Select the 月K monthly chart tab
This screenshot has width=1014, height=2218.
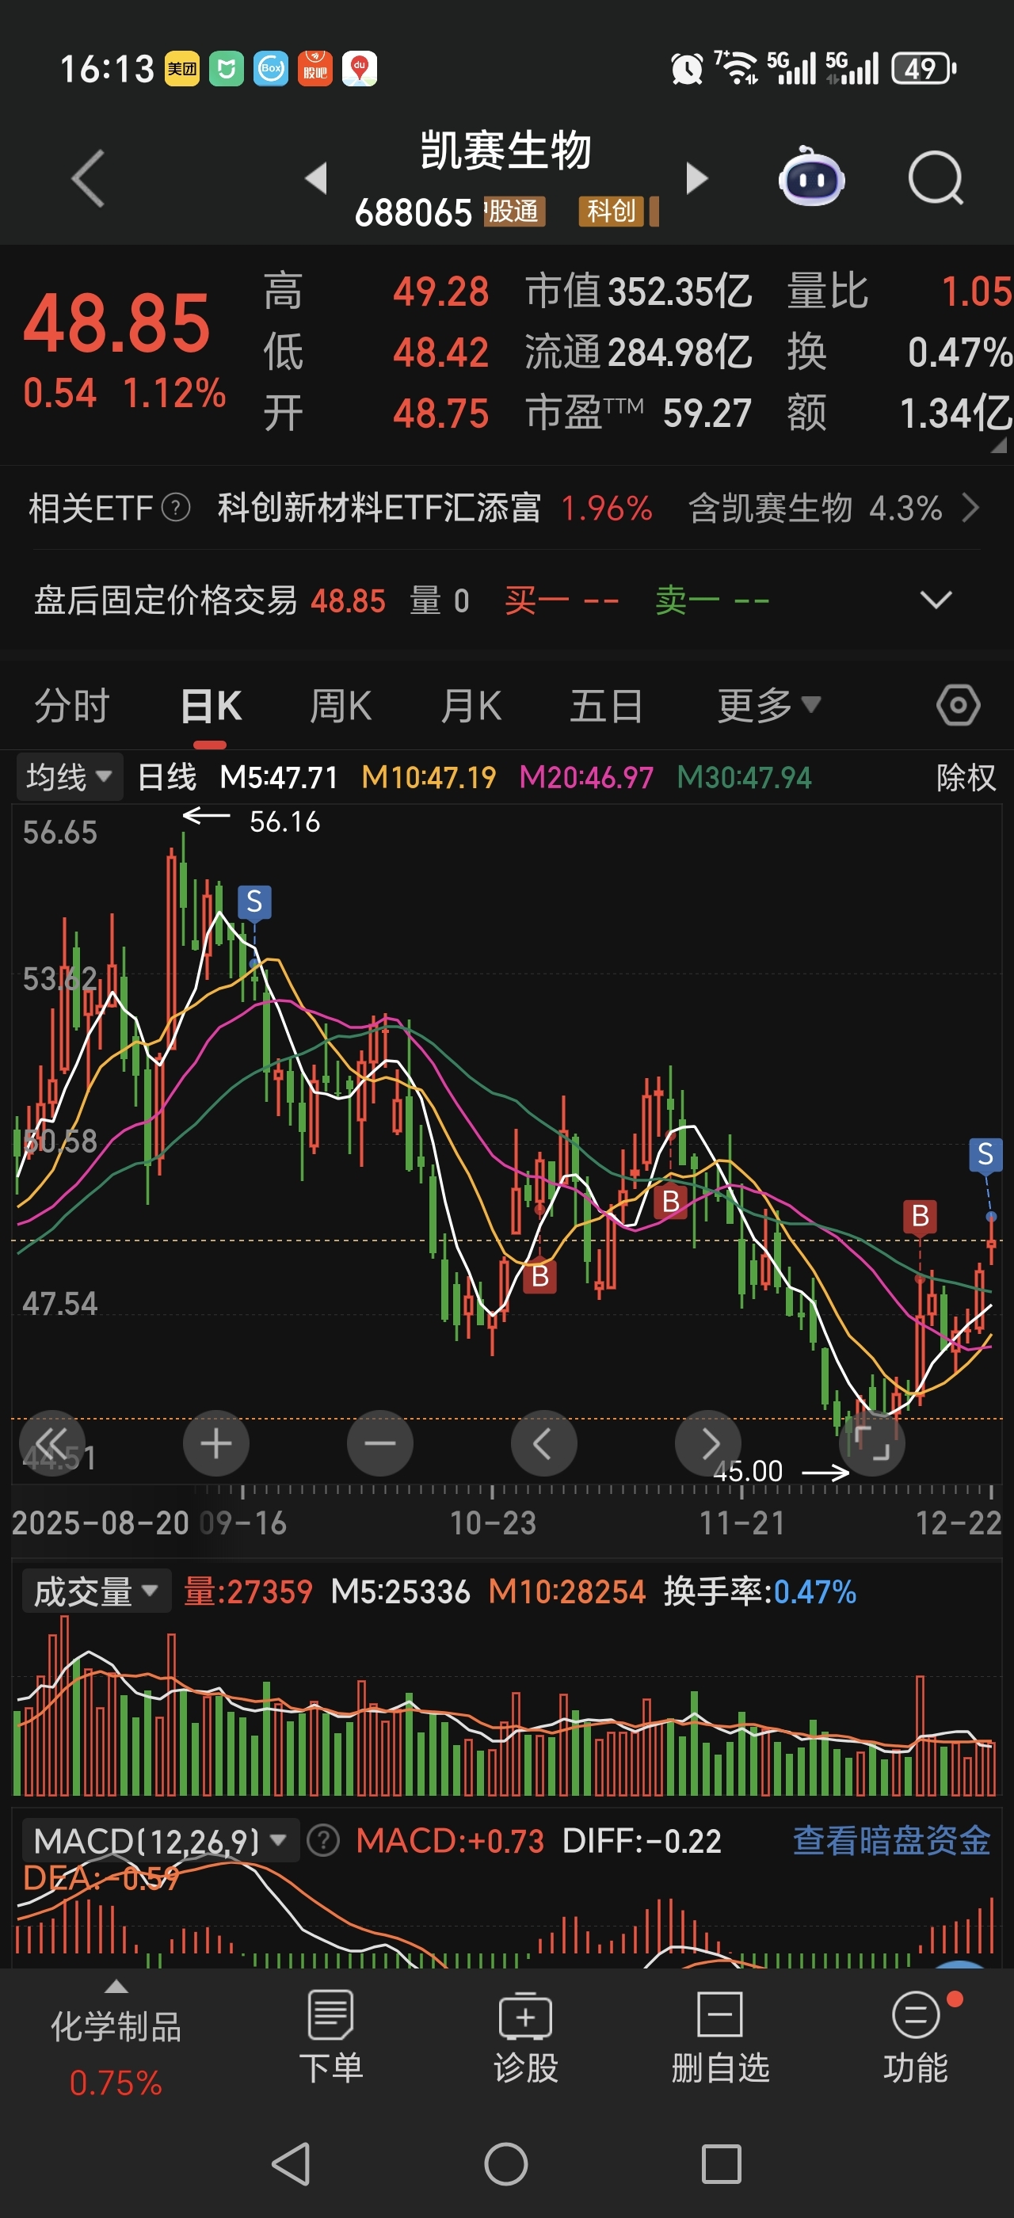pos(470,706)
